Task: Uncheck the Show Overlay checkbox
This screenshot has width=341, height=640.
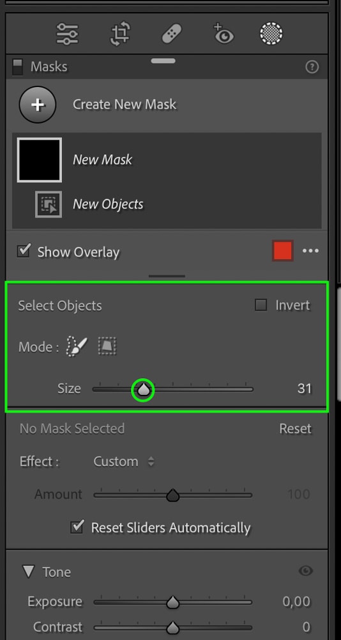Action: (24, 251)
